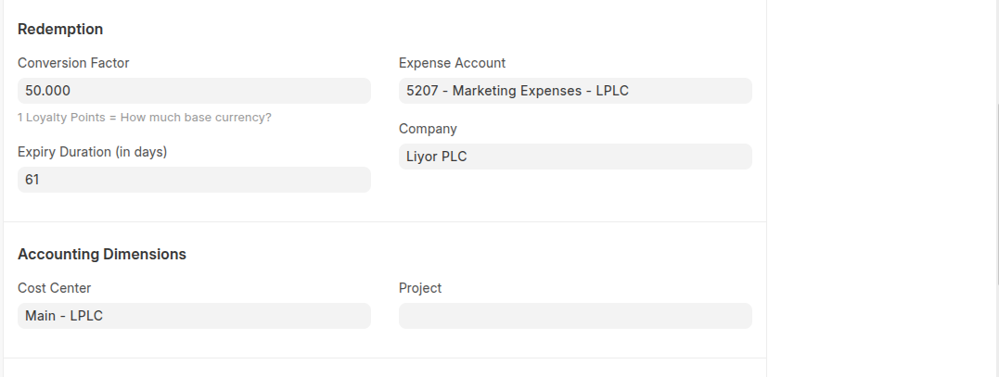The image size is (999, 377).
Task: Focus the Expiry Duration (in days) field
Action: coord(194,180)
